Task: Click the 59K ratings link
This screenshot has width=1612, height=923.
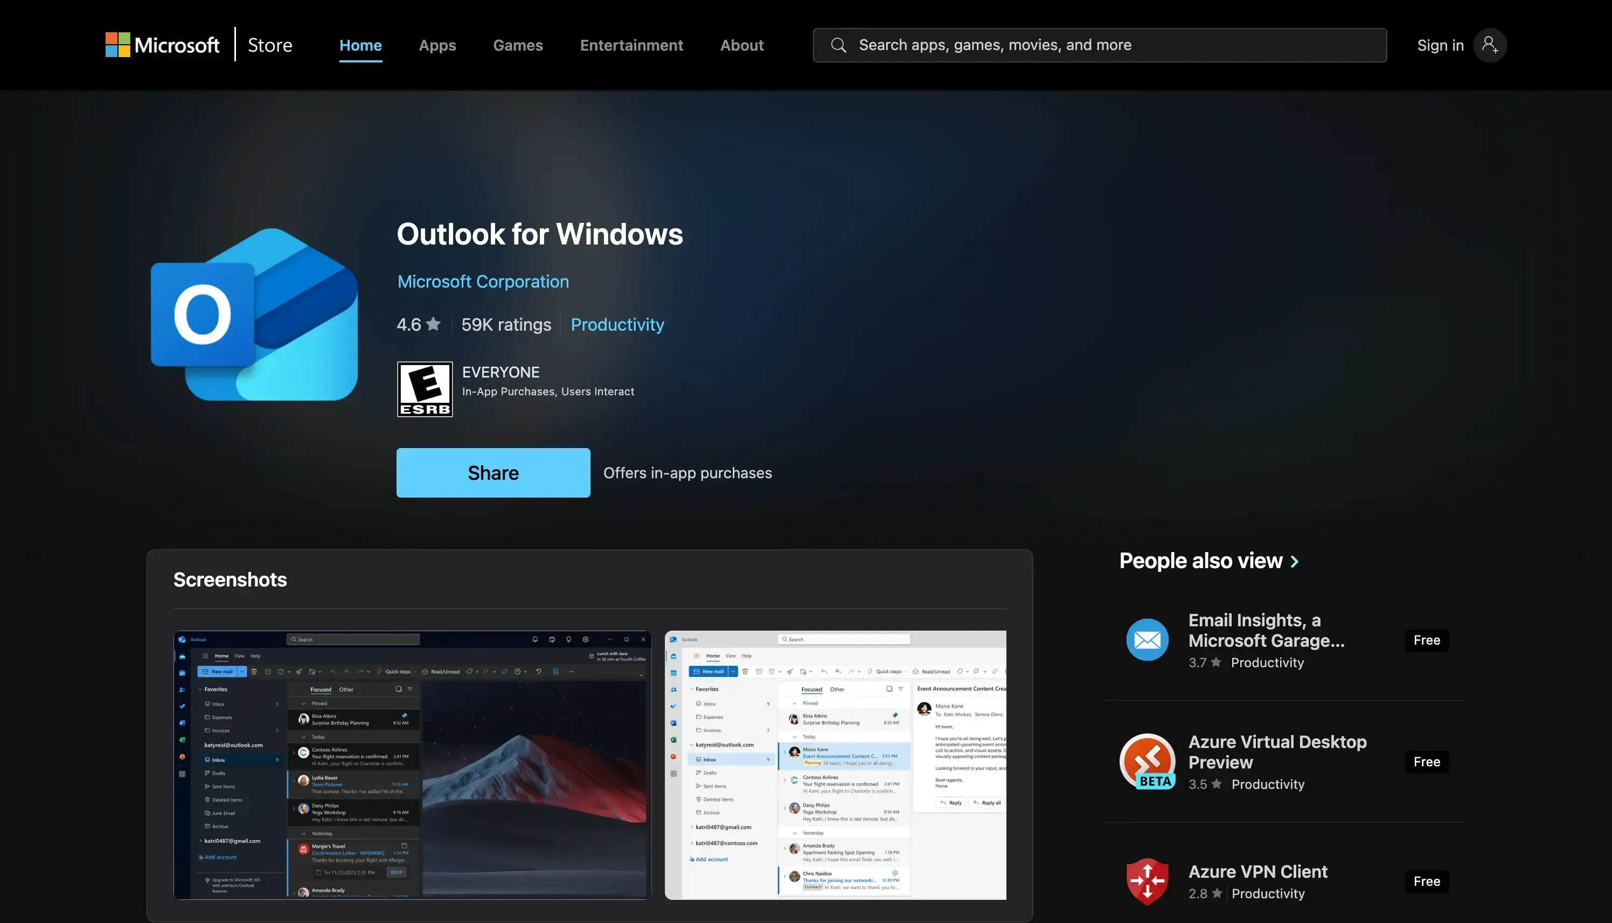Action: point(505,324)
